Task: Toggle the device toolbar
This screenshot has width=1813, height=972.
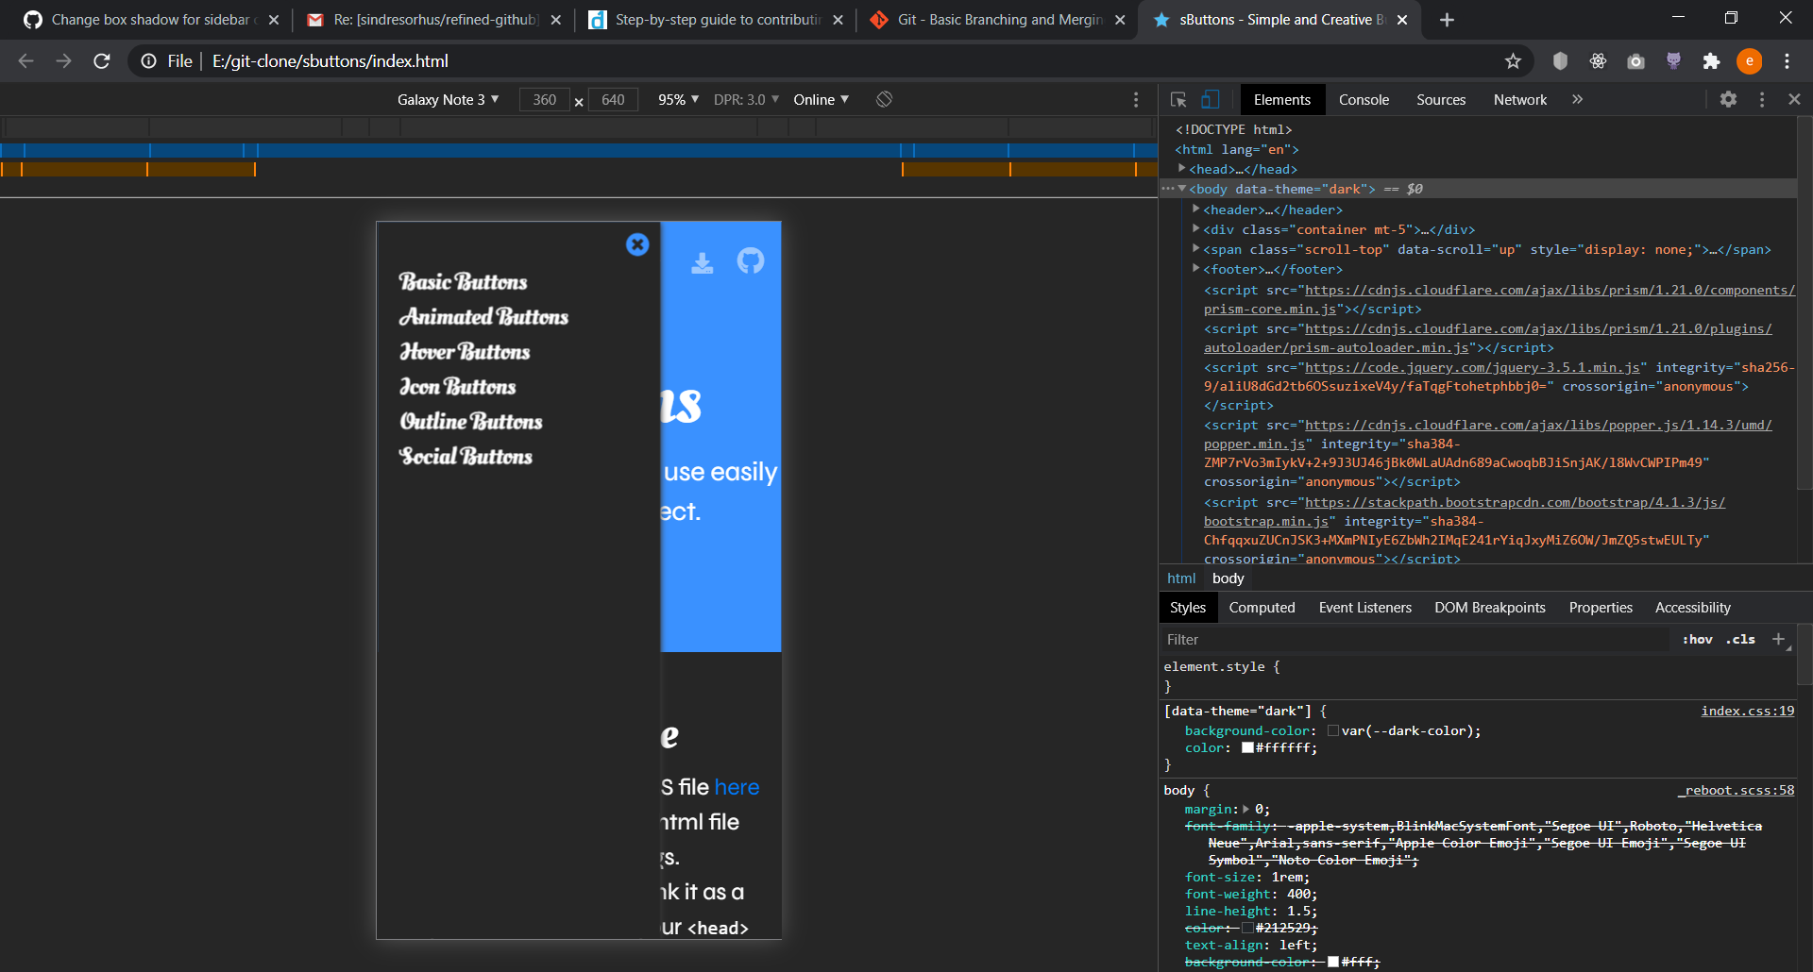Action: (1210, 100)
